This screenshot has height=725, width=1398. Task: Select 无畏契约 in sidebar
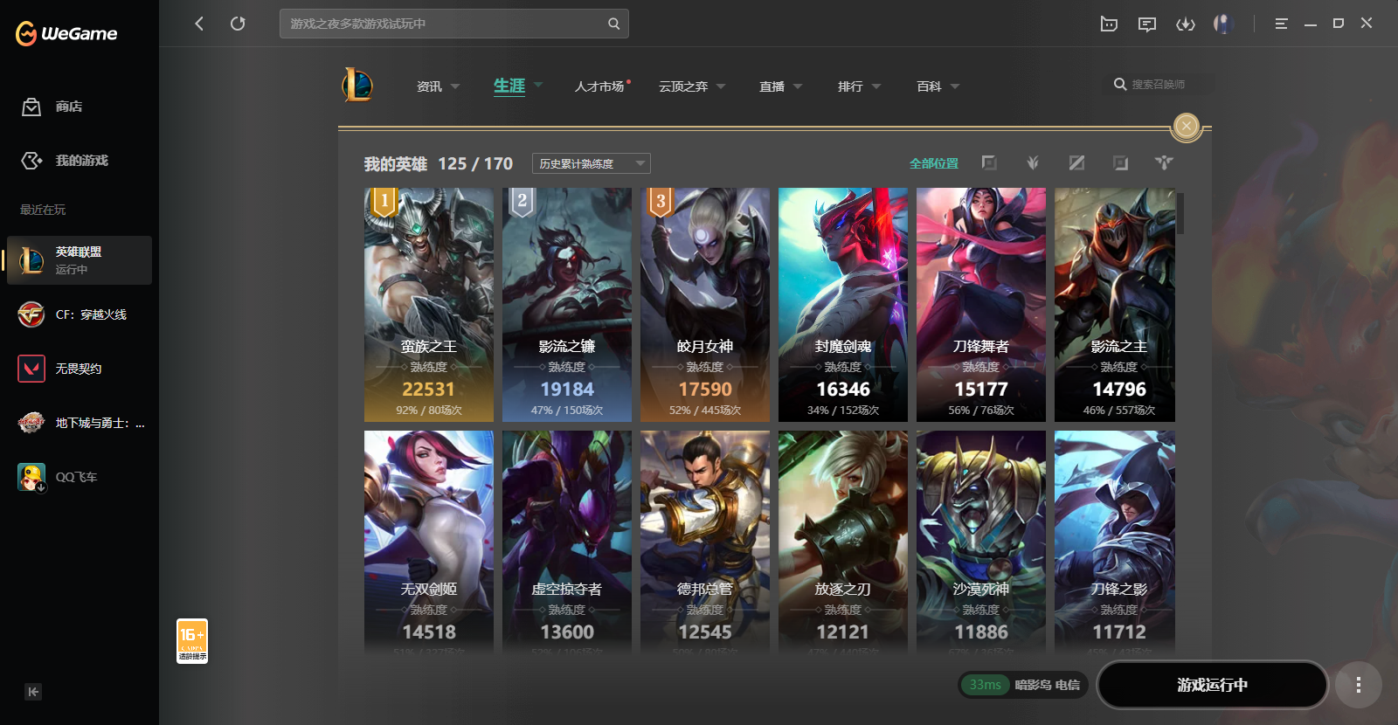pos(80,369)
